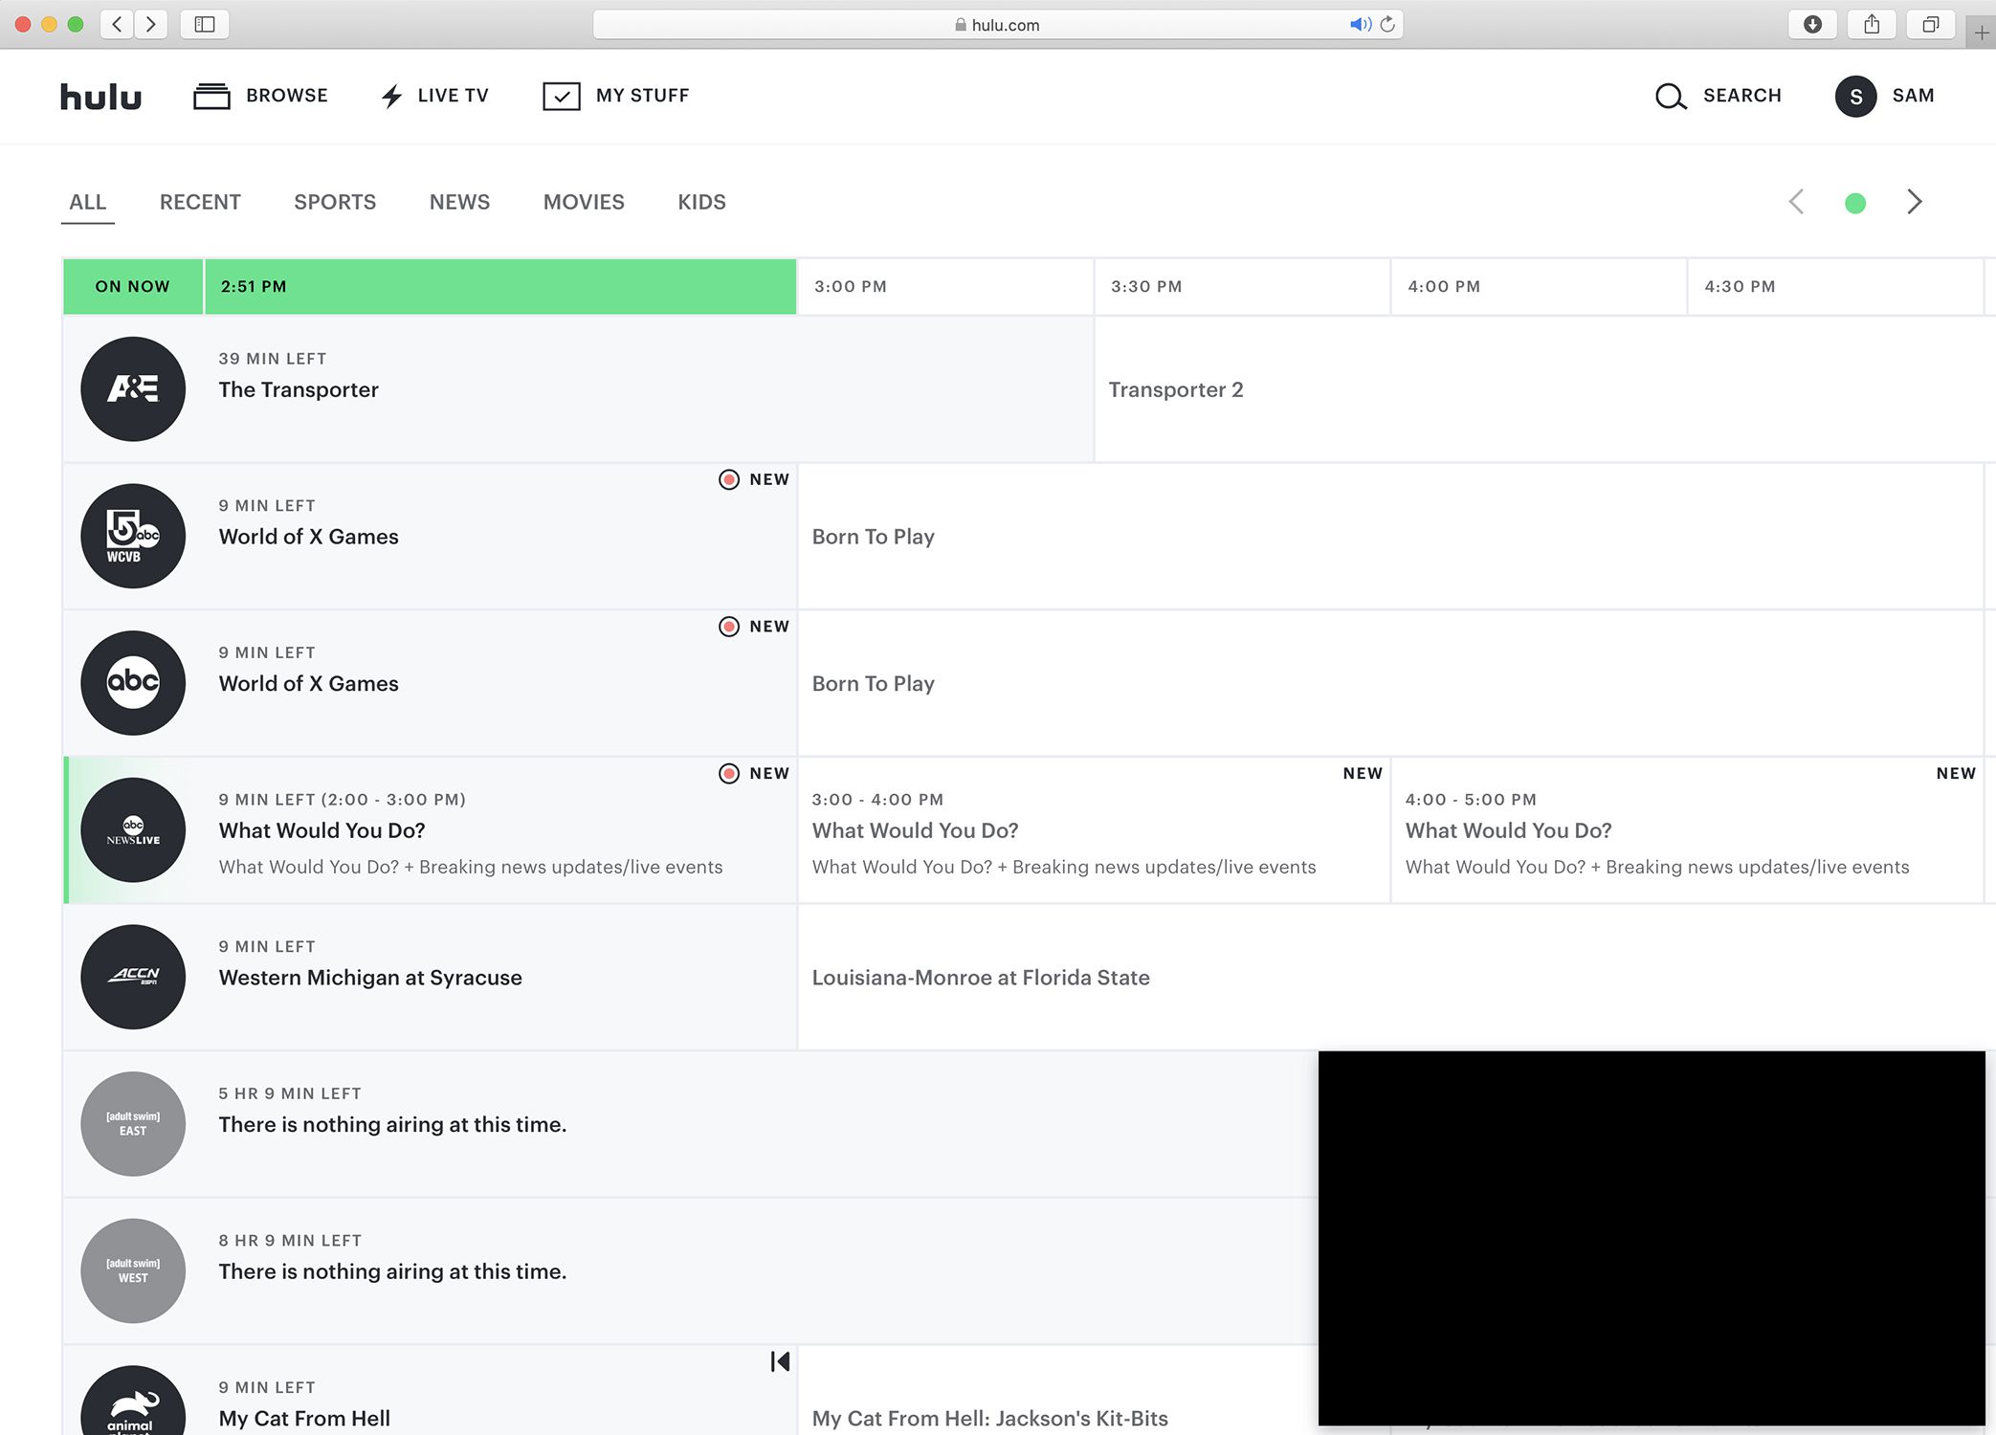Switch to the Recent tab
The height and width of the screenshot is (1435, 1996).
tap(200, 202)
